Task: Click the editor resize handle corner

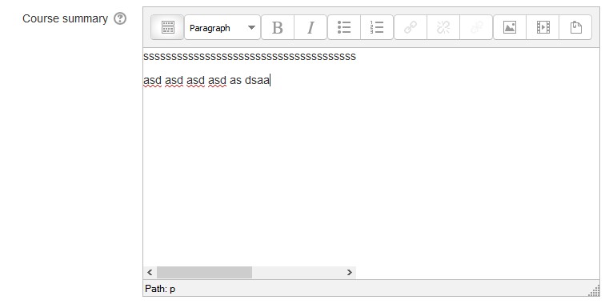Action: tap(595, 291)
